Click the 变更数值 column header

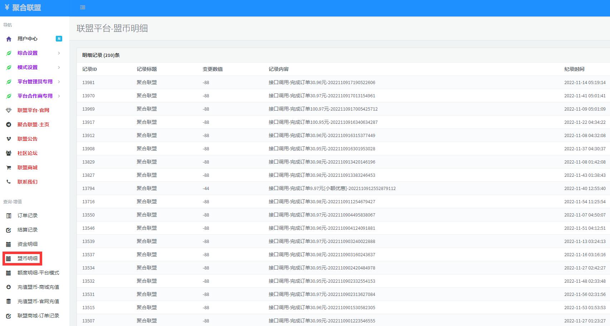(x=212, y=69)
